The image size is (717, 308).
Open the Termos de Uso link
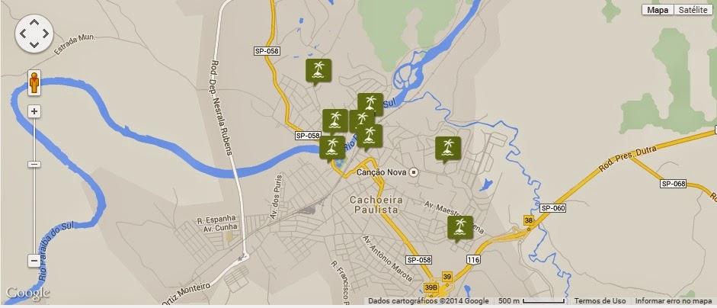click(x=600, y=301)
